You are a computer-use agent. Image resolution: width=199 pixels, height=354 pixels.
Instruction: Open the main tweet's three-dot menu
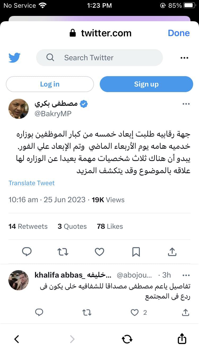(x=186, y=104)
